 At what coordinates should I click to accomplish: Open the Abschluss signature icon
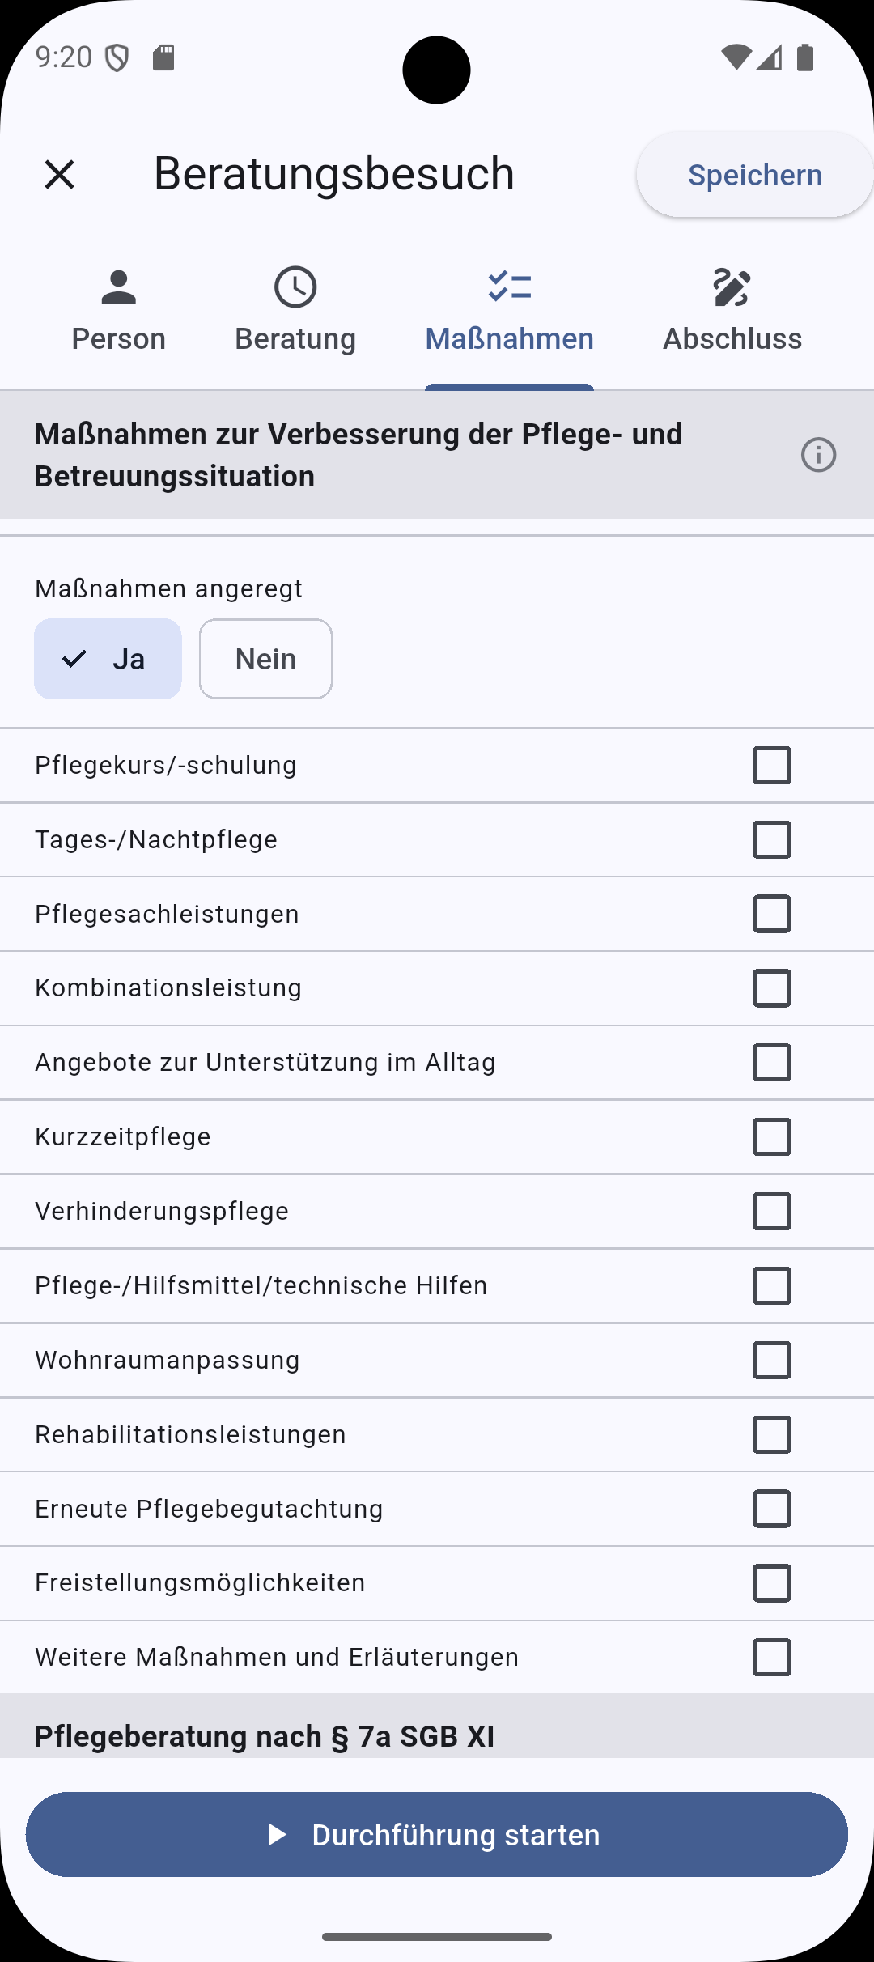pyautogui.click(x=731, y=287)
